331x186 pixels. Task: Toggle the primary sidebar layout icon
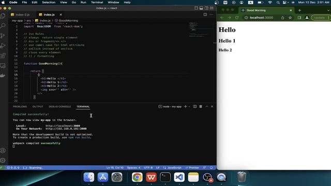196,8
